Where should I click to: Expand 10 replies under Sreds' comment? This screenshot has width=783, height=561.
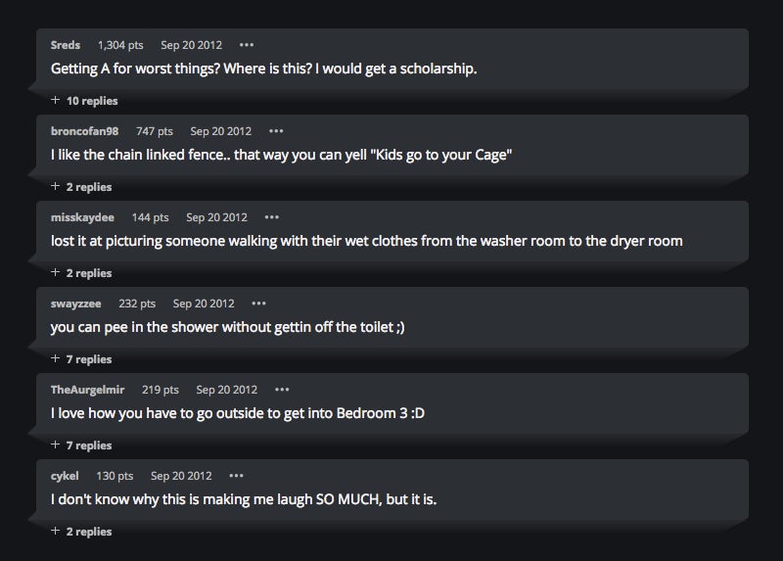click(84, 101)
